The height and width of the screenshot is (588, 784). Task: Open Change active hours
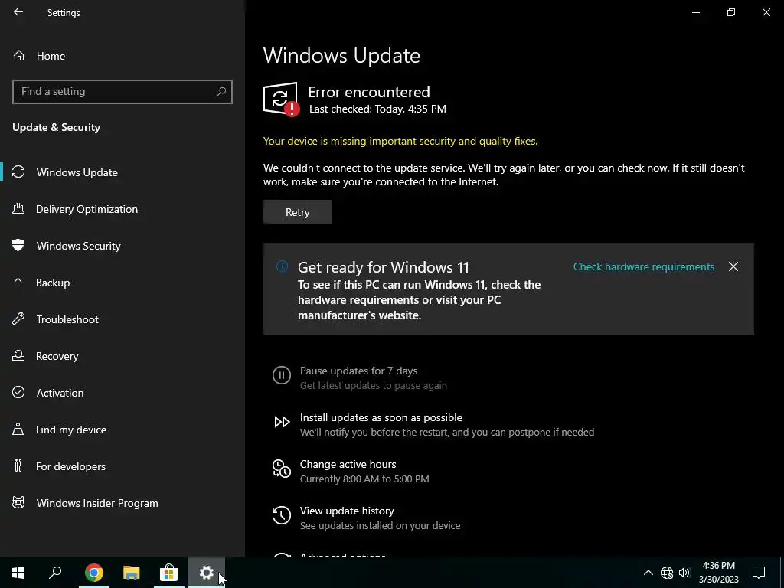click(x=348, y=464)
